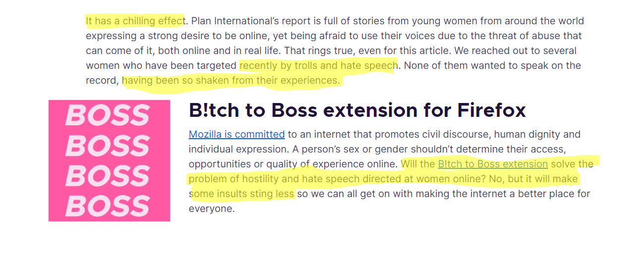Viewport: 644px width, 254px height.
Task: Click the highlighted "some insults sting less" text
Action: pyautogui.click(x=242, y=194)
